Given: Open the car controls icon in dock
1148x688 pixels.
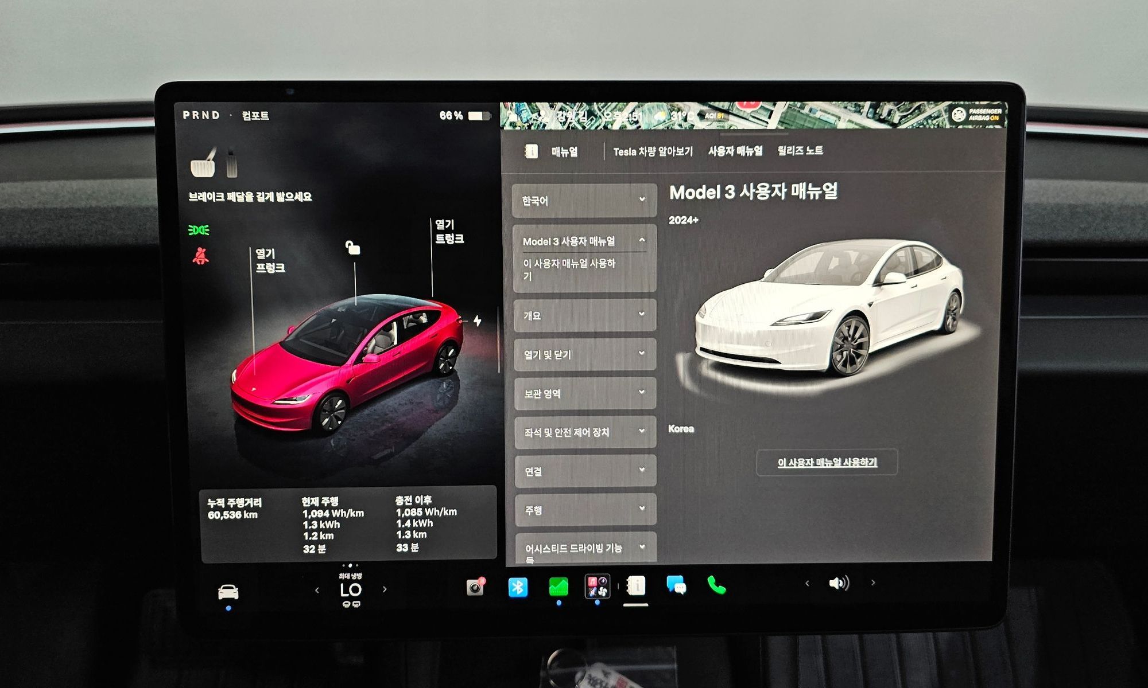Looking at the screenshot, I should pyautogui.click(x=228, y=592).
